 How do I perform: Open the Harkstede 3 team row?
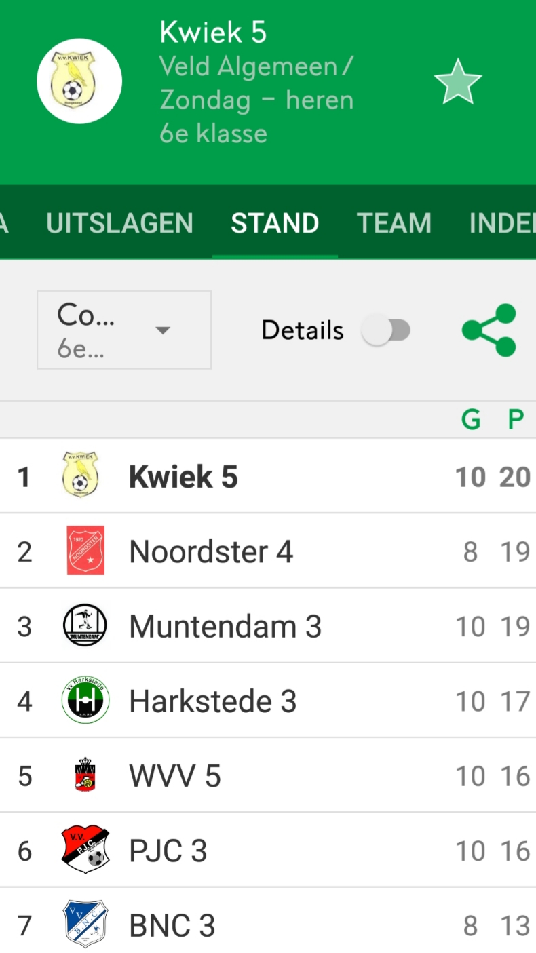[268, 700]
